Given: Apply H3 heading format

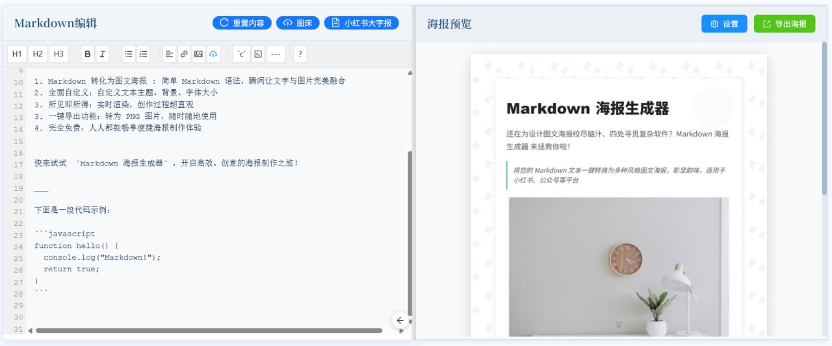Looking at the screenshot, I should pyautogui.click(x=58, y=54).
